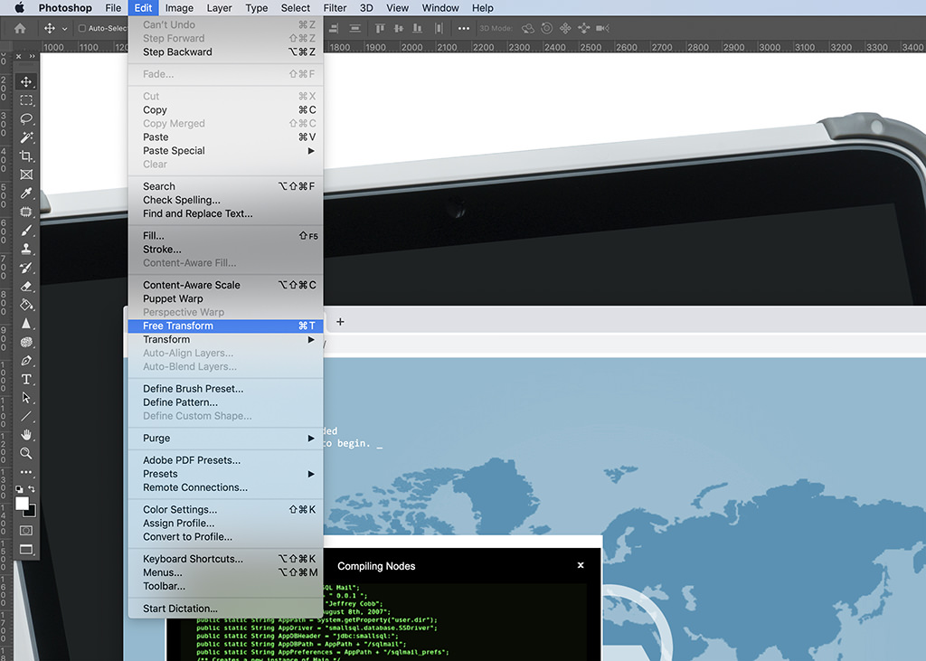Select the Line tool
Image resolution: width=926 pixels, height=661 pixels.
click(x=26, y=417)
